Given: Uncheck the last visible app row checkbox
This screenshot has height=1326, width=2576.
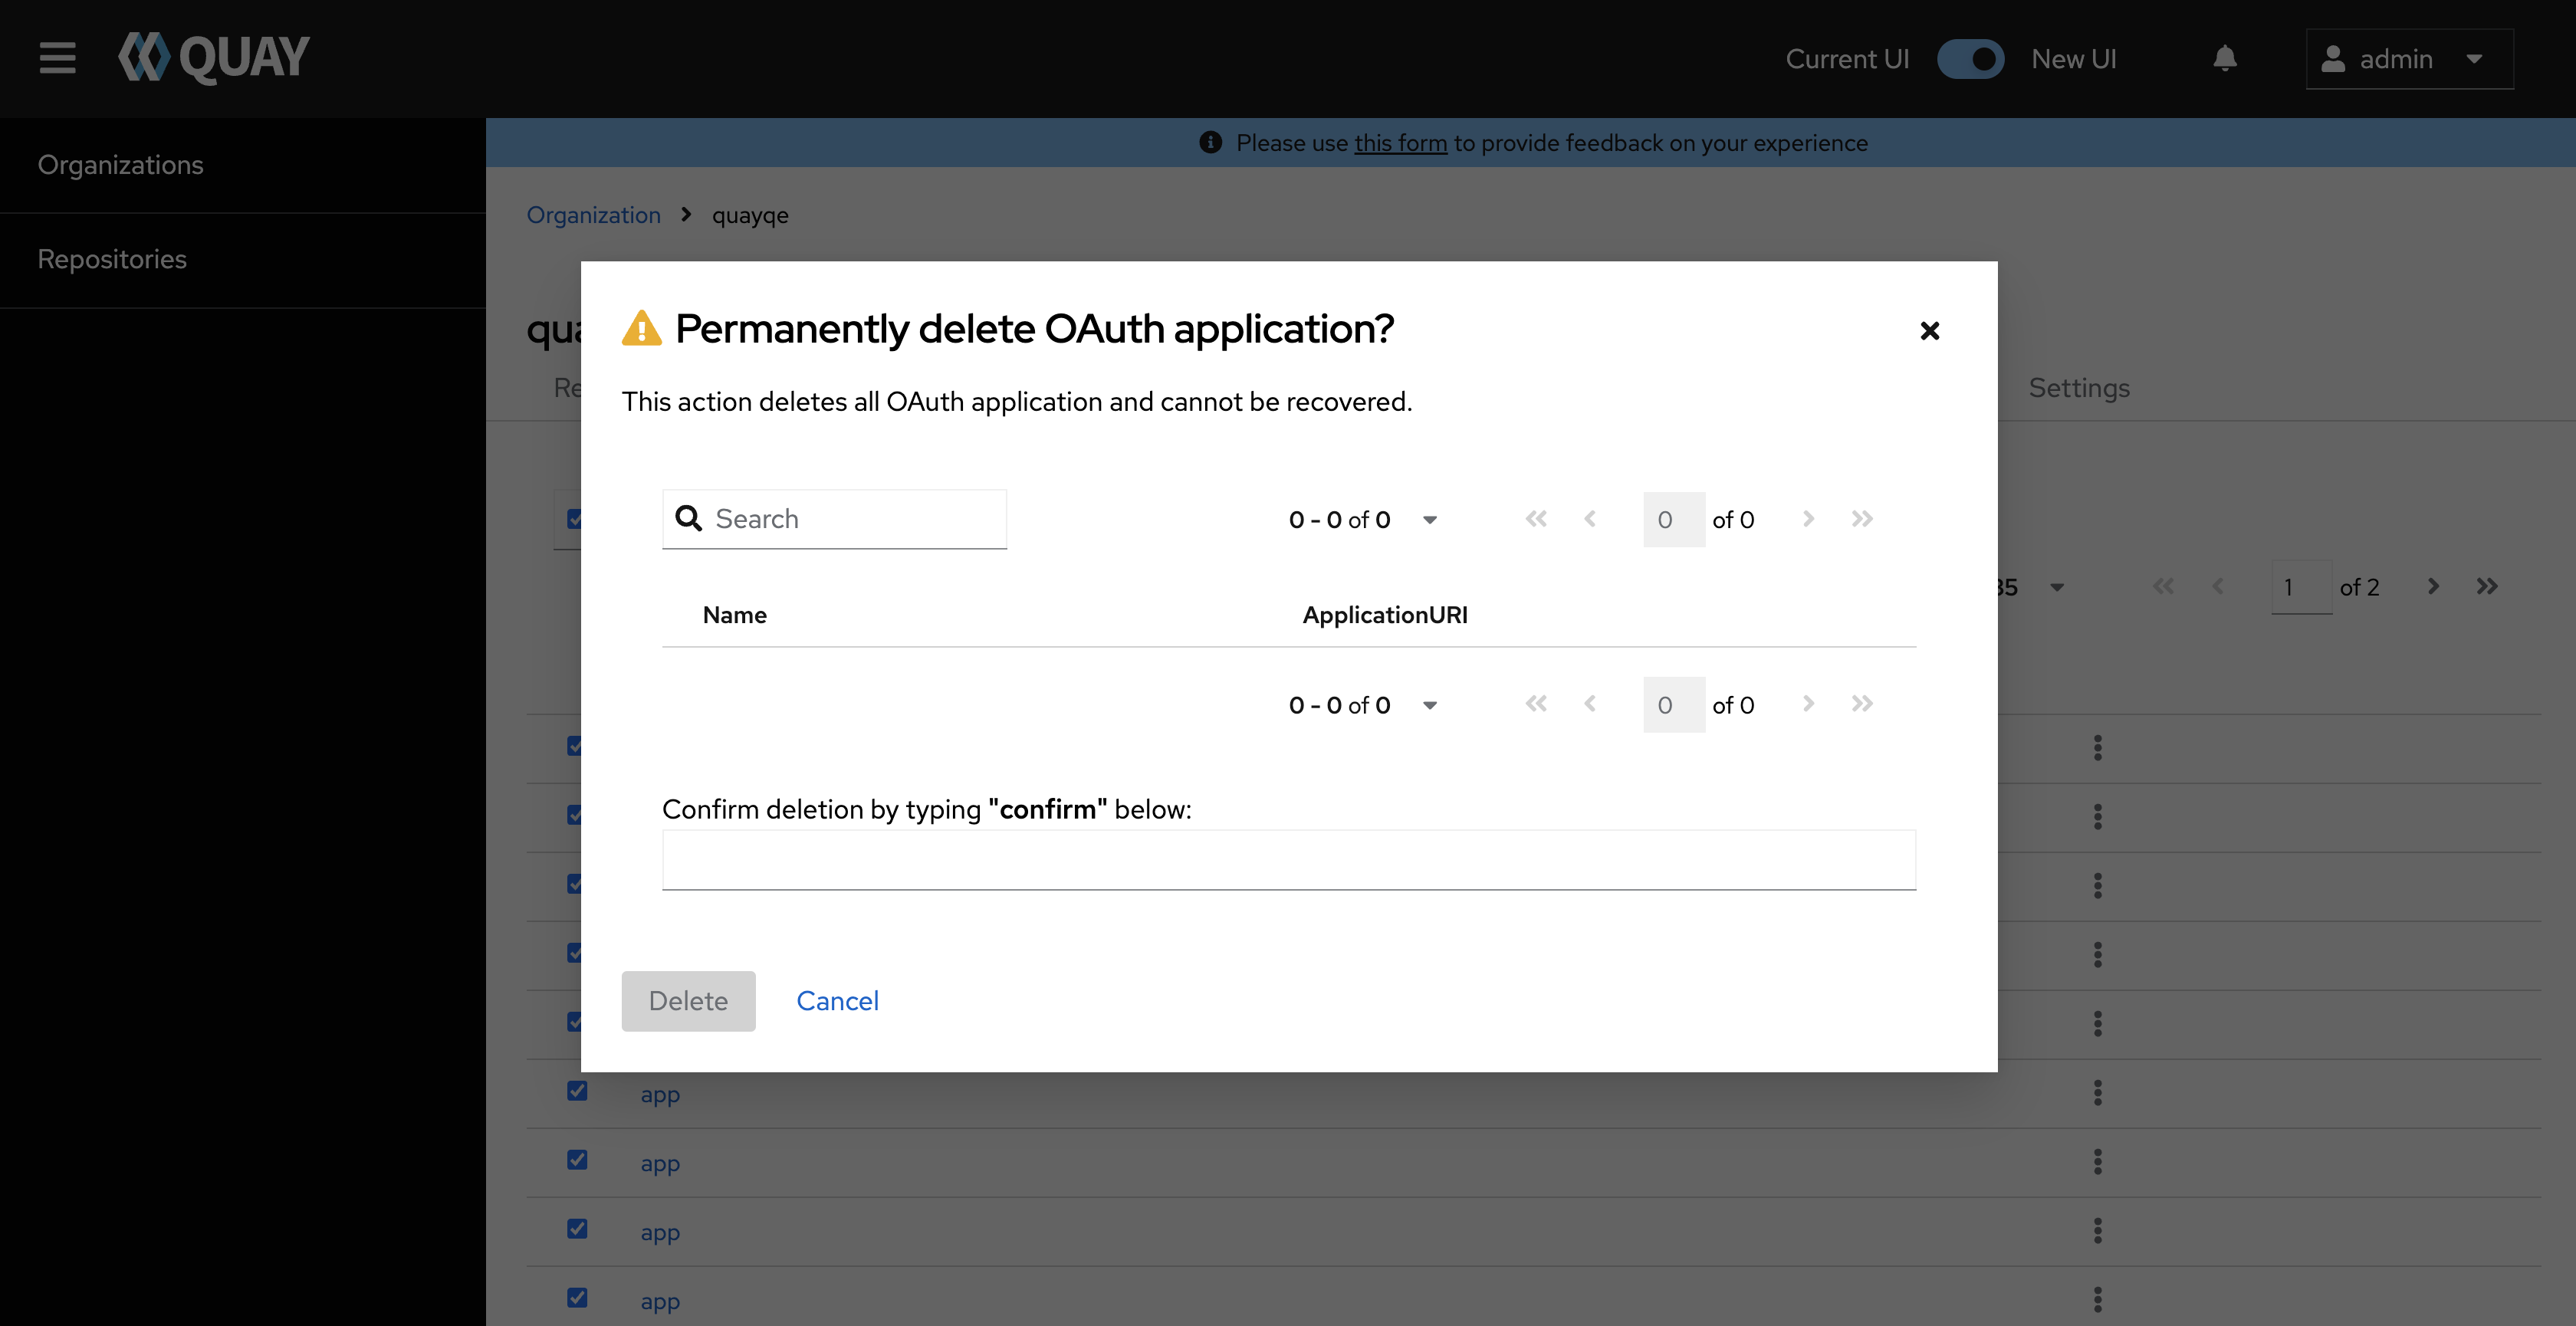Looking at the screenshot, I should click(x=577, y=1297).
